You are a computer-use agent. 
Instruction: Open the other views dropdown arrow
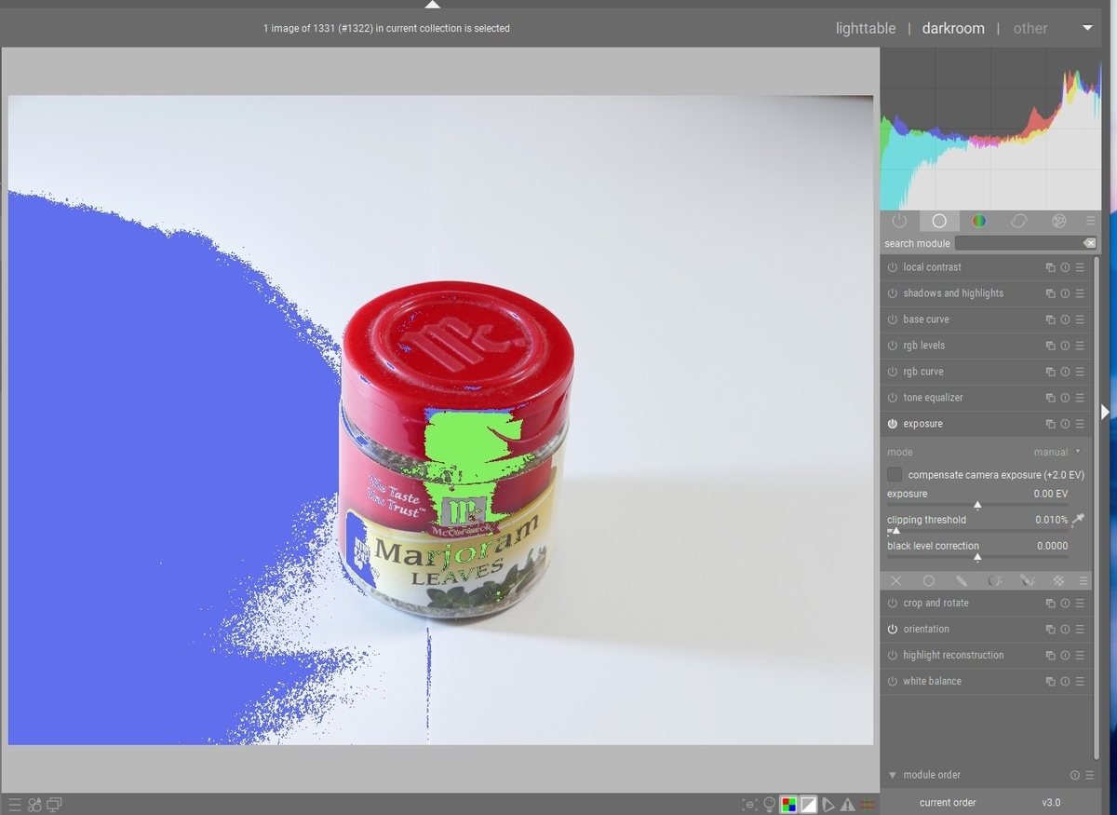click(1087, 28)
